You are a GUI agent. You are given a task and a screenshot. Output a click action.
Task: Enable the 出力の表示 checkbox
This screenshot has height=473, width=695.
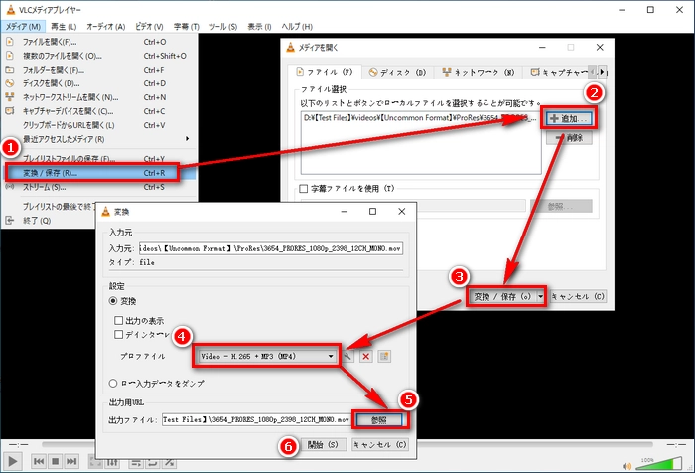click(118, 320)
